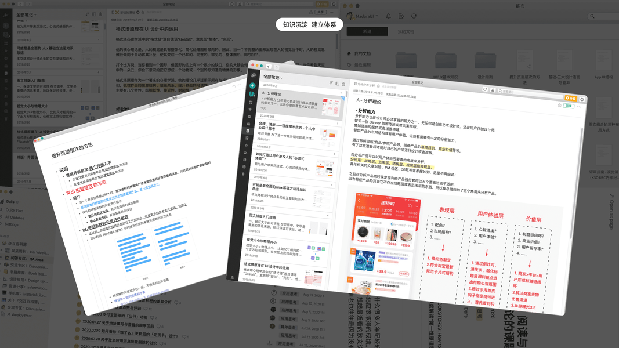Open the checkmark tasks icon in front Evernote sidebar
Image resolution: width=619 pixels, height=348 pixels.
[249, 117]
